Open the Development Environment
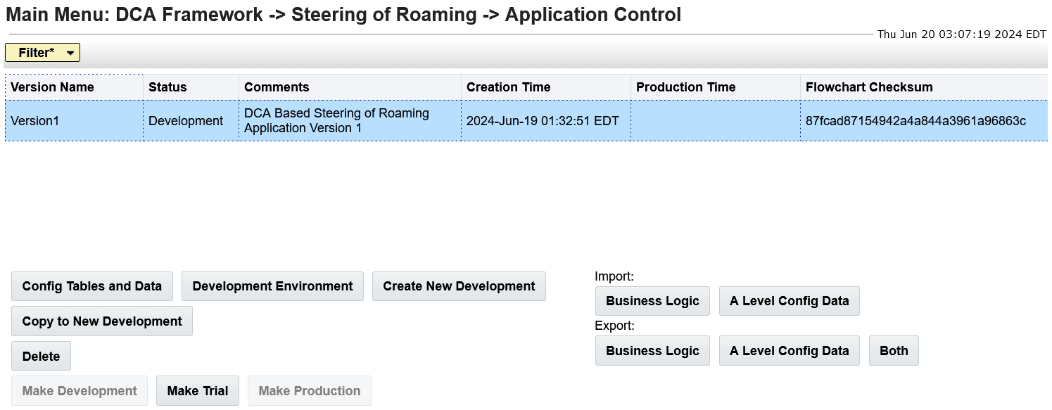The height and width of the screenshot is (410, 1052). 272,286
